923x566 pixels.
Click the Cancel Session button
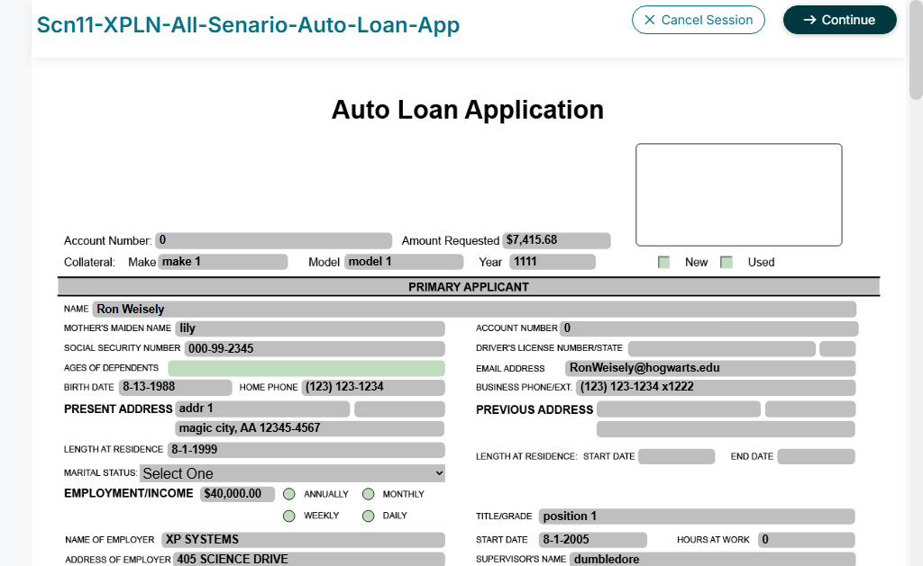point(699,20)
